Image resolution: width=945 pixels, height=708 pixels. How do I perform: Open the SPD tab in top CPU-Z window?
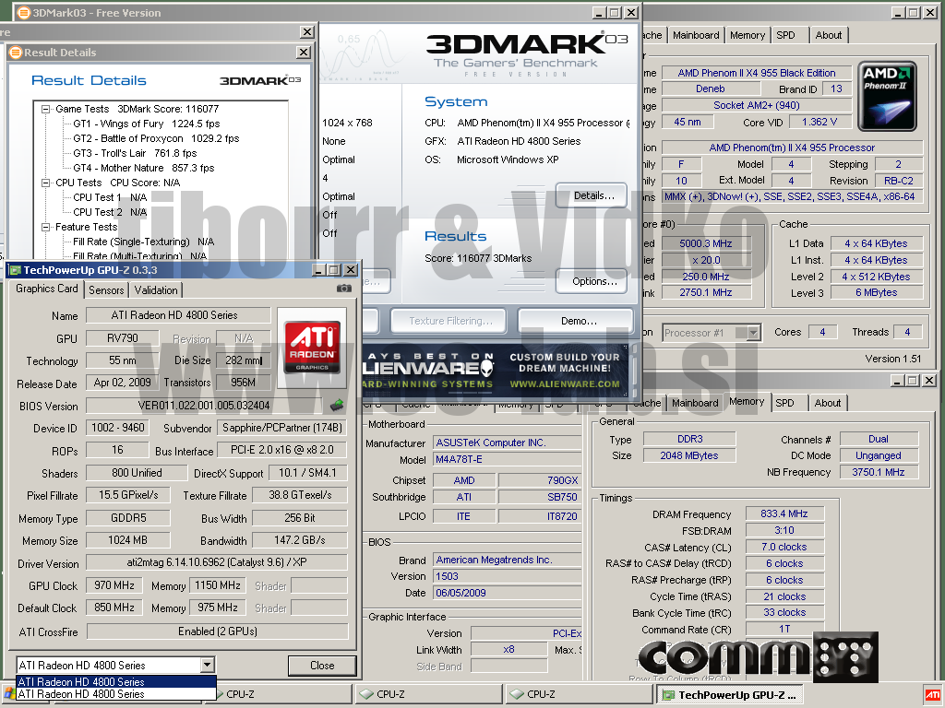(x=786, y=35)
